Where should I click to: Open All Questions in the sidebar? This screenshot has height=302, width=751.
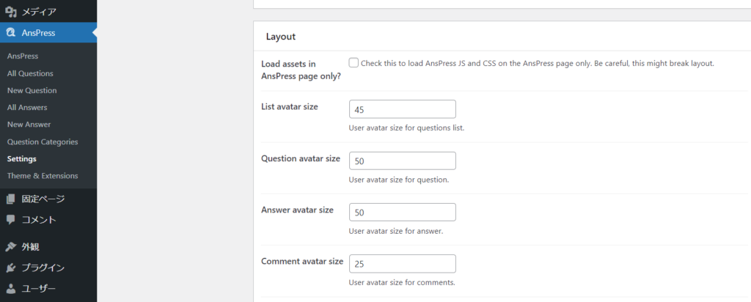(30, 73)
